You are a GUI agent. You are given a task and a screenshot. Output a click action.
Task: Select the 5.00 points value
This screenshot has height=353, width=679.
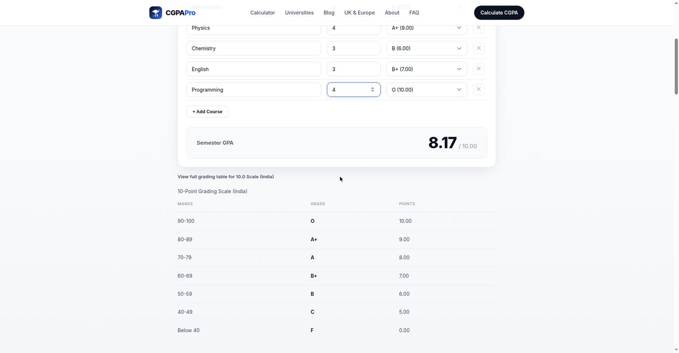[404, 312]
